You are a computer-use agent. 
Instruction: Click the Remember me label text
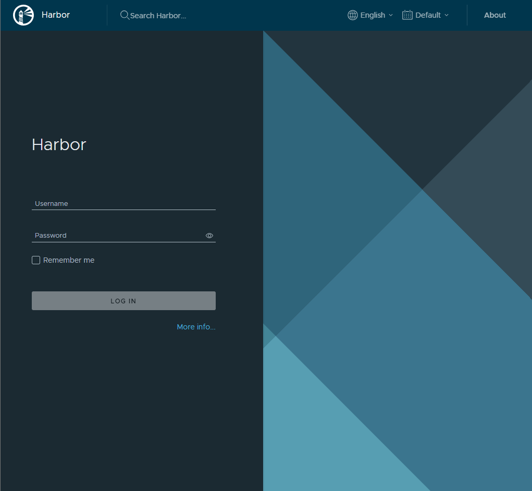click(69, 260)
